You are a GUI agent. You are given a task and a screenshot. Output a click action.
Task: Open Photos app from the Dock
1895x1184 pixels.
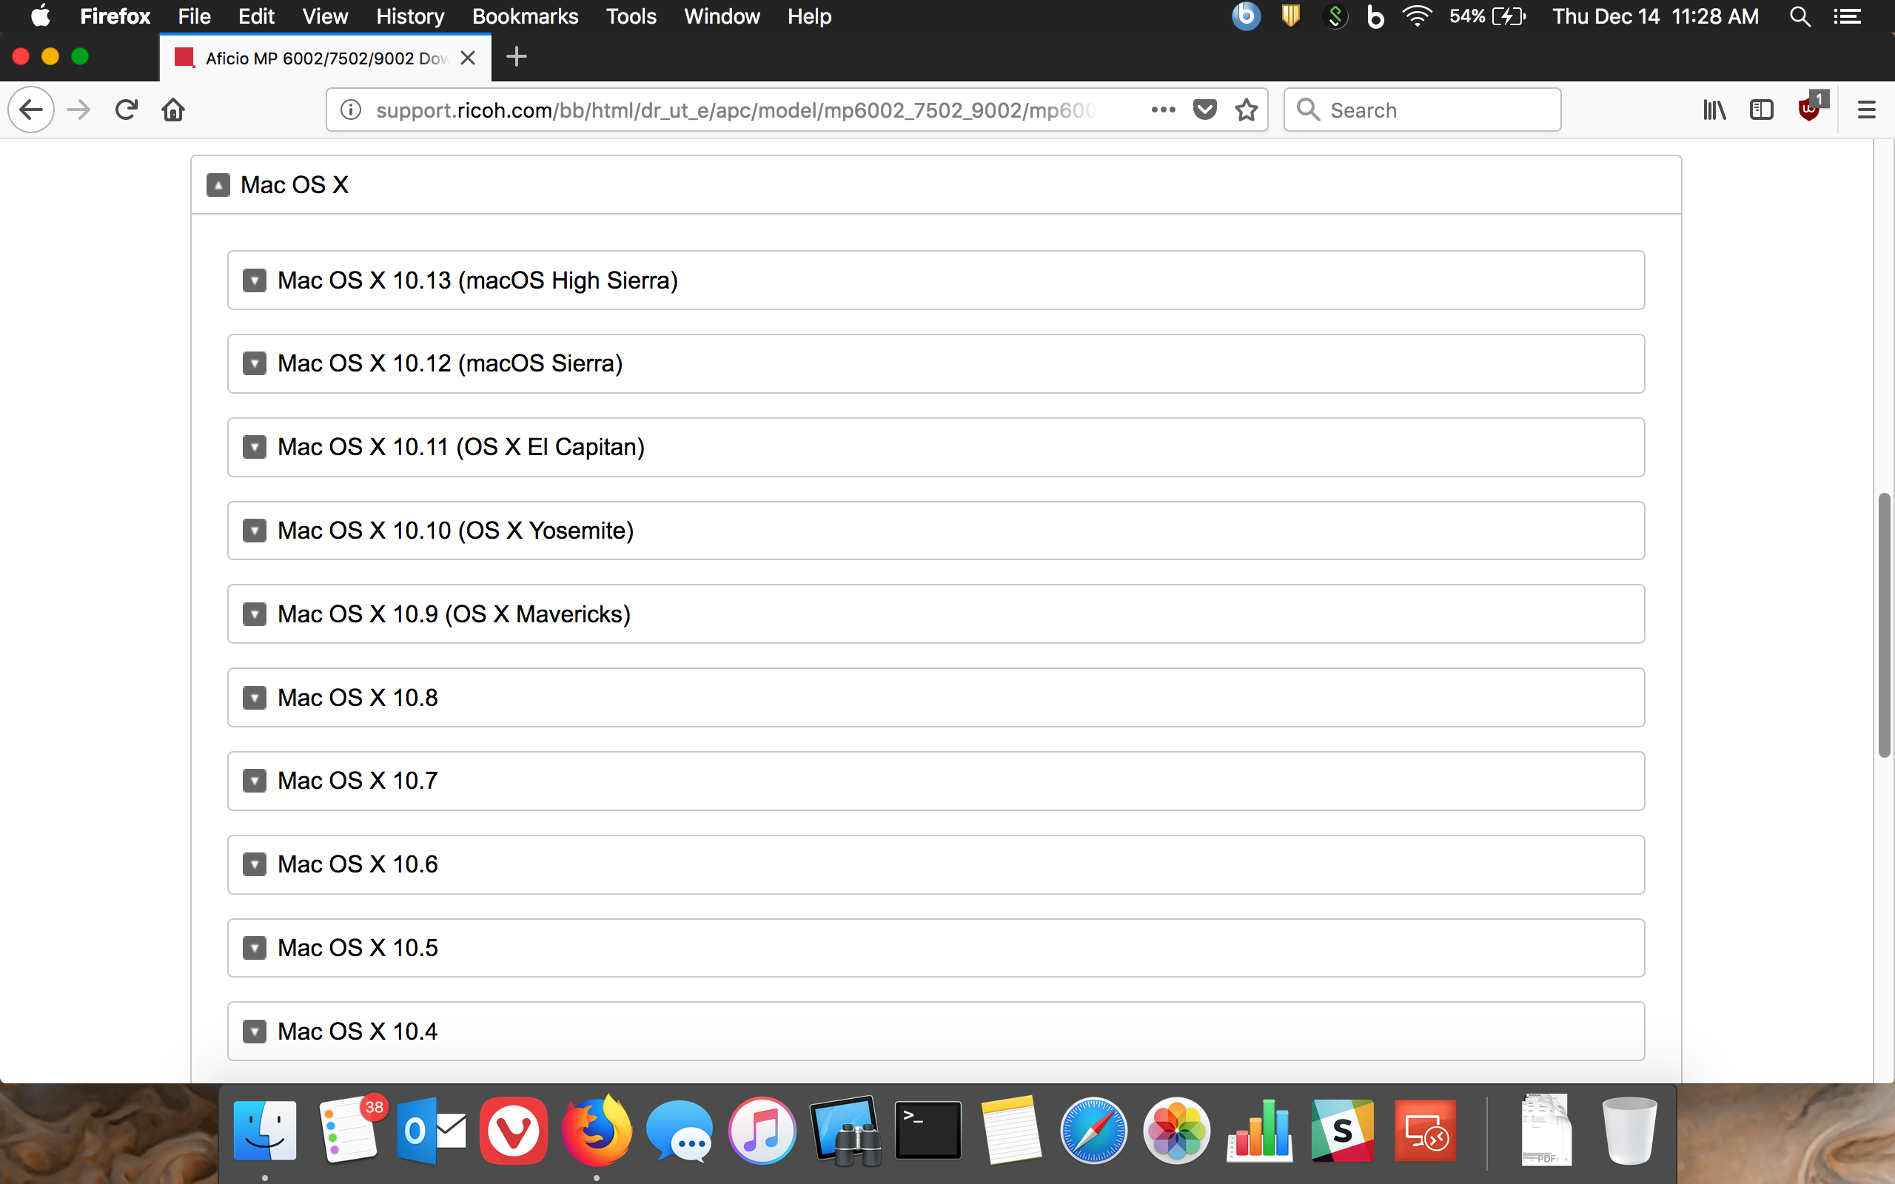(1176, 1131)
